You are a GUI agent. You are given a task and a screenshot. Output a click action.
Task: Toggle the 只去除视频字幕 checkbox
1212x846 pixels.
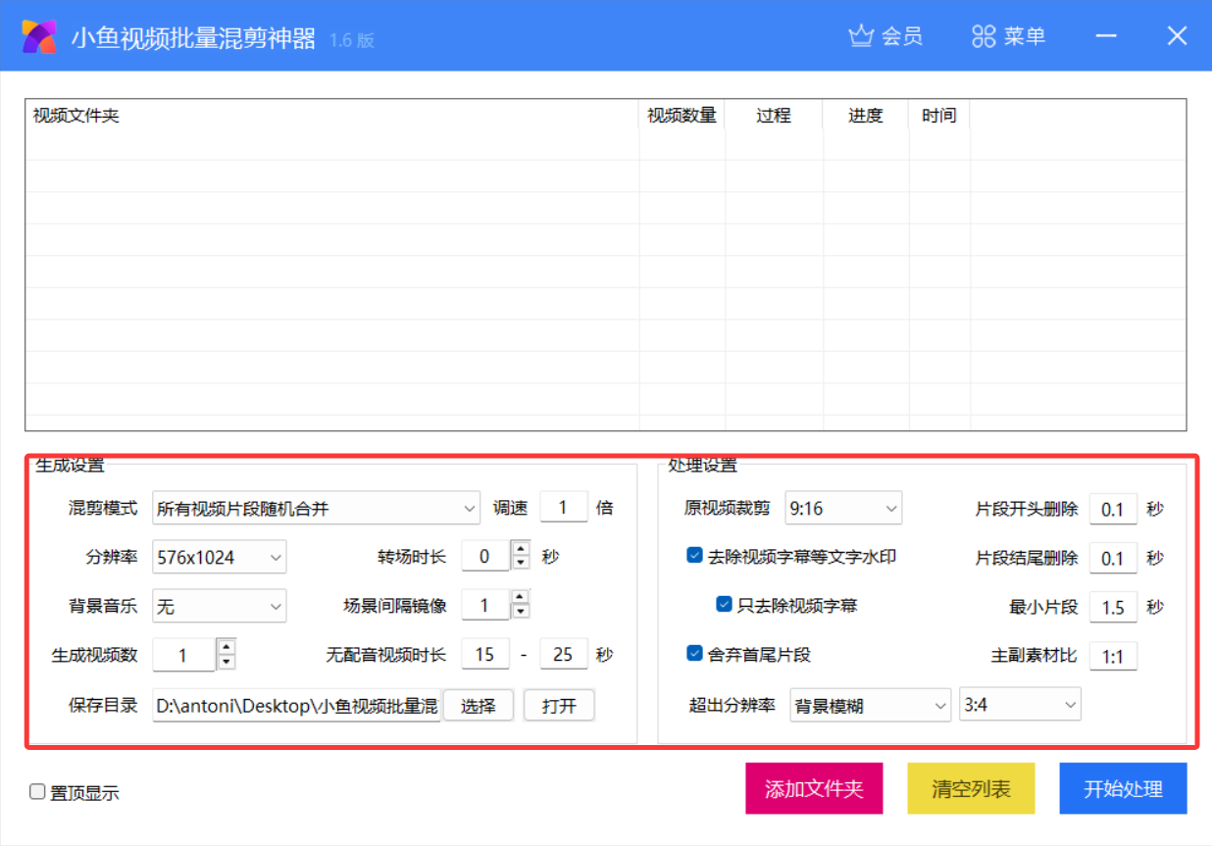coord(724,604)
